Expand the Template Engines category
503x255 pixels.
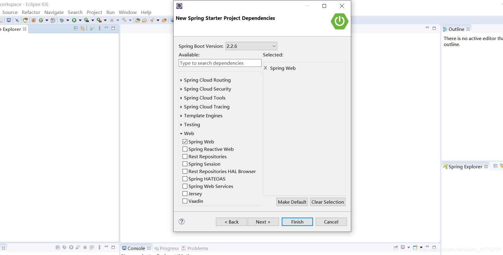(181, 116)
